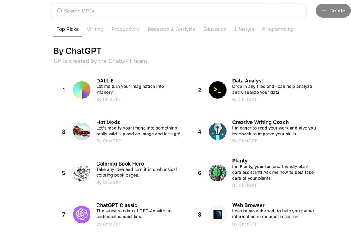Open the Hot Mods title link
This screenshot has width=351, height=235.
tap(108, 122)
